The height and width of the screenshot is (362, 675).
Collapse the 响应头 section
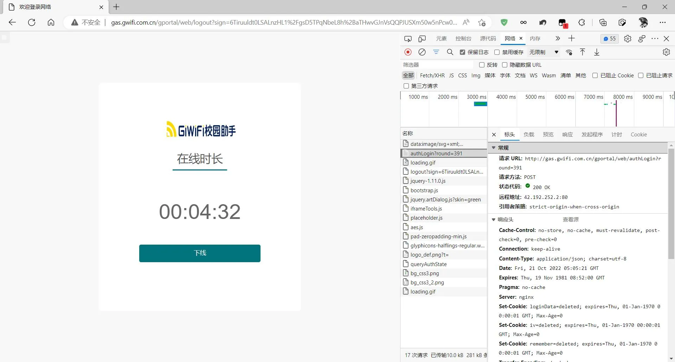point(494,220)
